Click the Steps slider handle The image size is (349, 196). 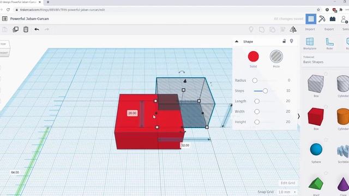point(265,91)
